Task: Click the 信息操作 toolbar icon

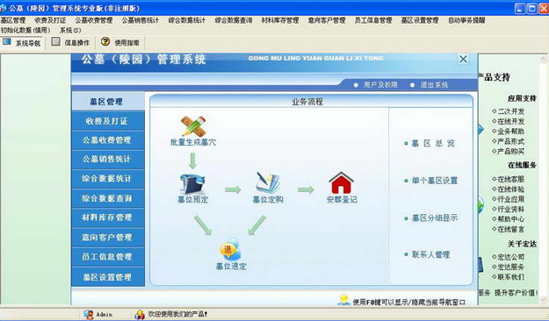Action: (55, 42)
